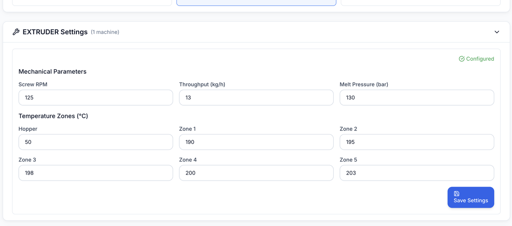Click the wrench icon beside EXTRUDER Settings
The width and height of the screenshot is (512, 226).
click(x=16, y=32)
